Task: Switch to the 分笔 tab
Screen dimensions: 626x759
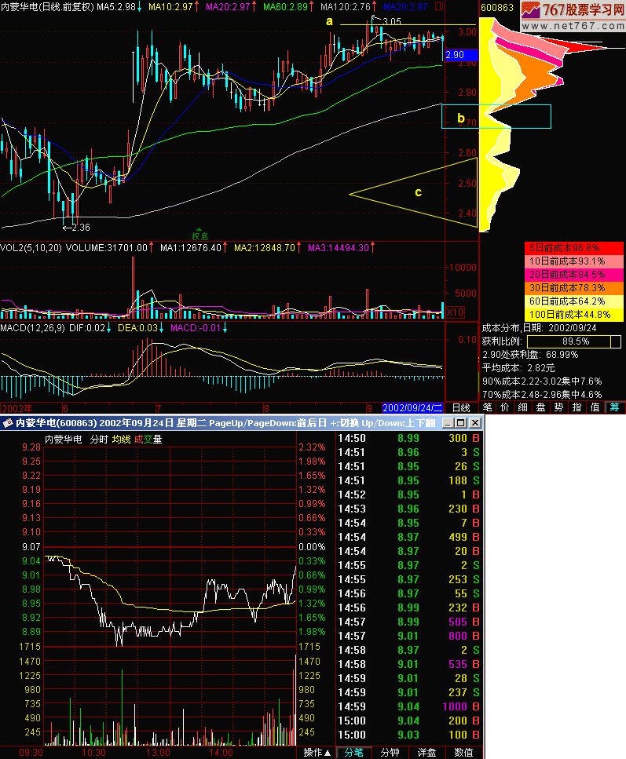Action: coord(355,753)
